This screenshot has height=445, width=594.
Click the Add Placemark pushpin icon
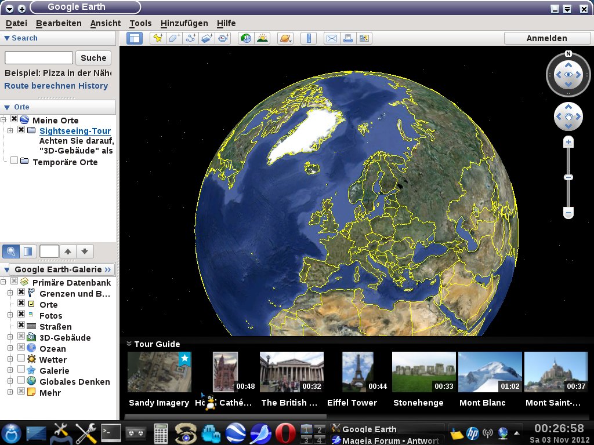pyautogui.click(x=157, y=38)
